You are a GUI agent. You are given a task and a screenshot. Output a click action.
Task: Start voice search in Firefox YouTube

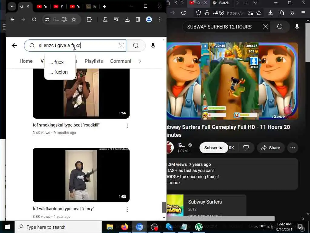point(297,27)
